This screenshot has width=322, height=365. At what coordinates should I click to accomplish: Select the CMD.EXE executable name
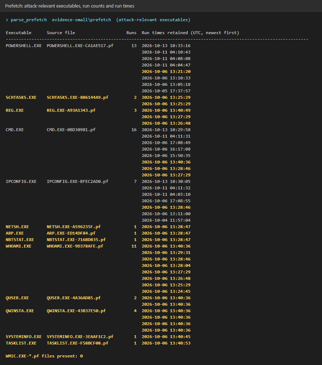coord(15,130)
